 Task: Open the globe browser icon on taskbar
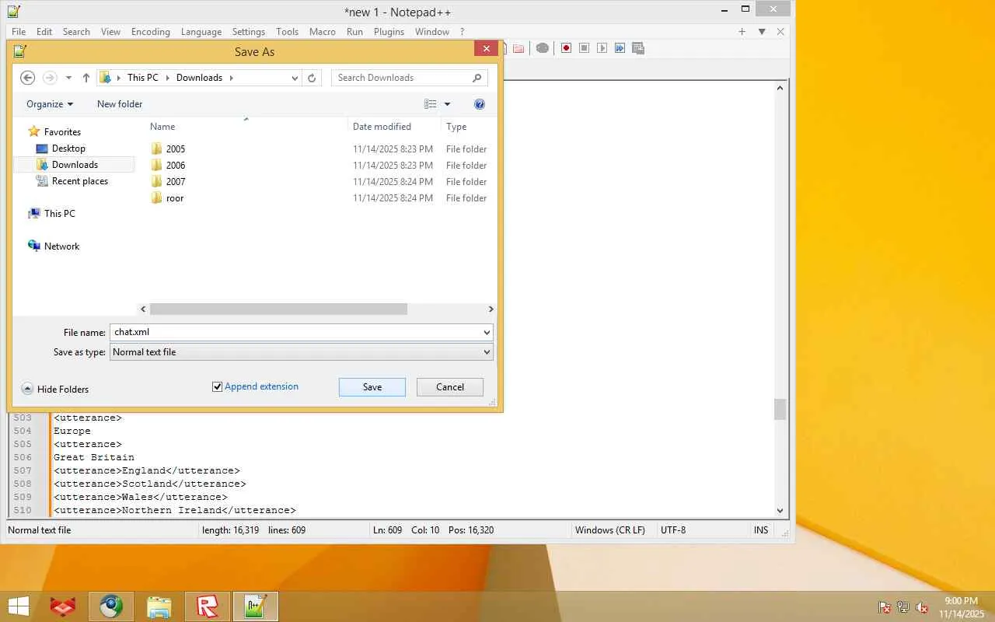(111, 606)
